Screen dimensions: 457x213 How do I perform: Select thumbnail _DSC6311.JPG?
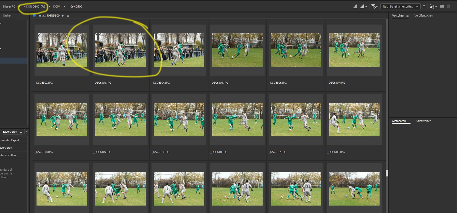(x=237, y=119)
